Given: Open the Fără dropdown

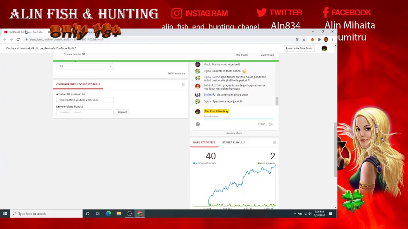Looking at the screenshot, I should click(85, 66).
